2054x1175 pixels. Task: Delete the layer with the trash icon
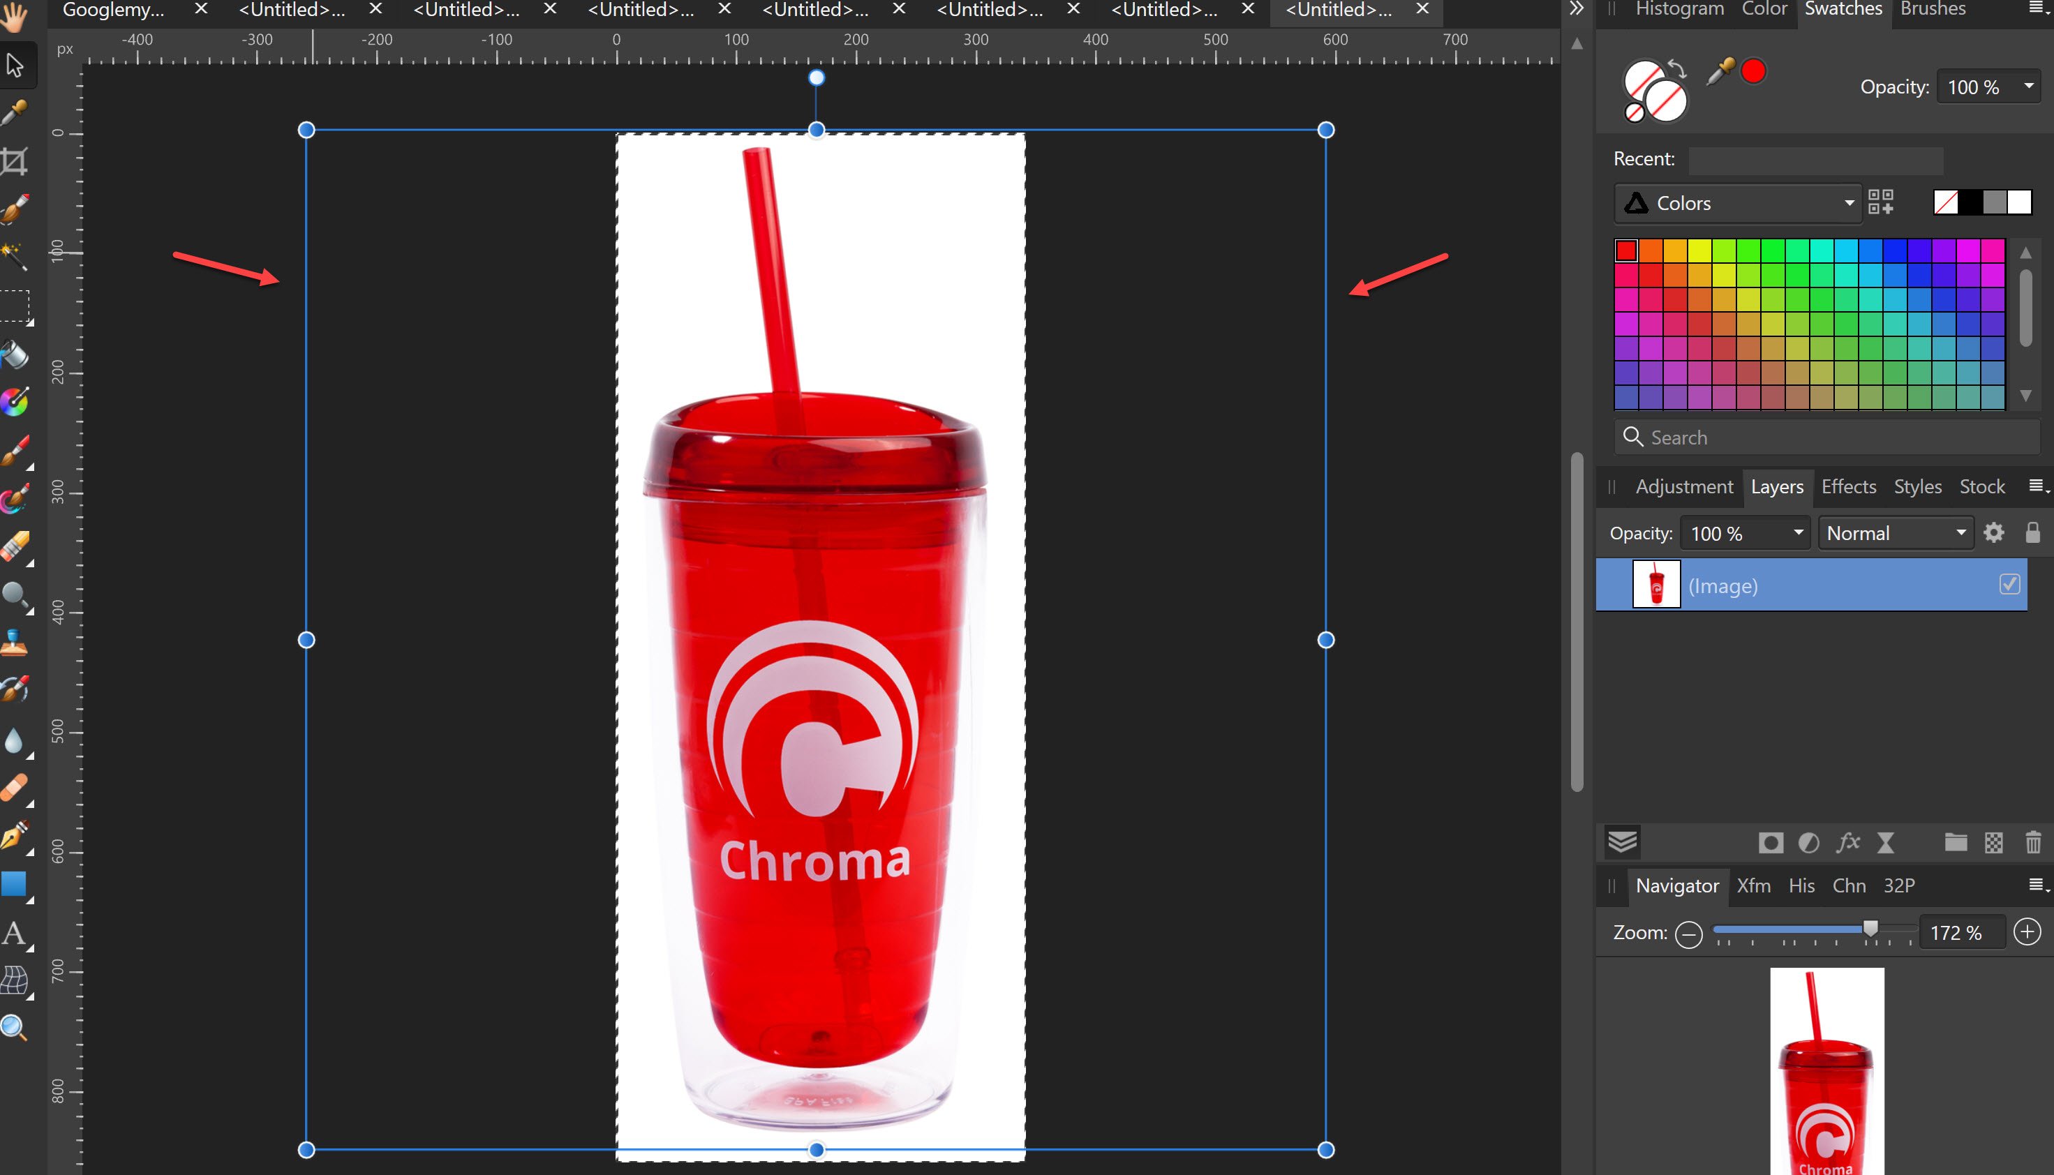[x=2033, y=842]
